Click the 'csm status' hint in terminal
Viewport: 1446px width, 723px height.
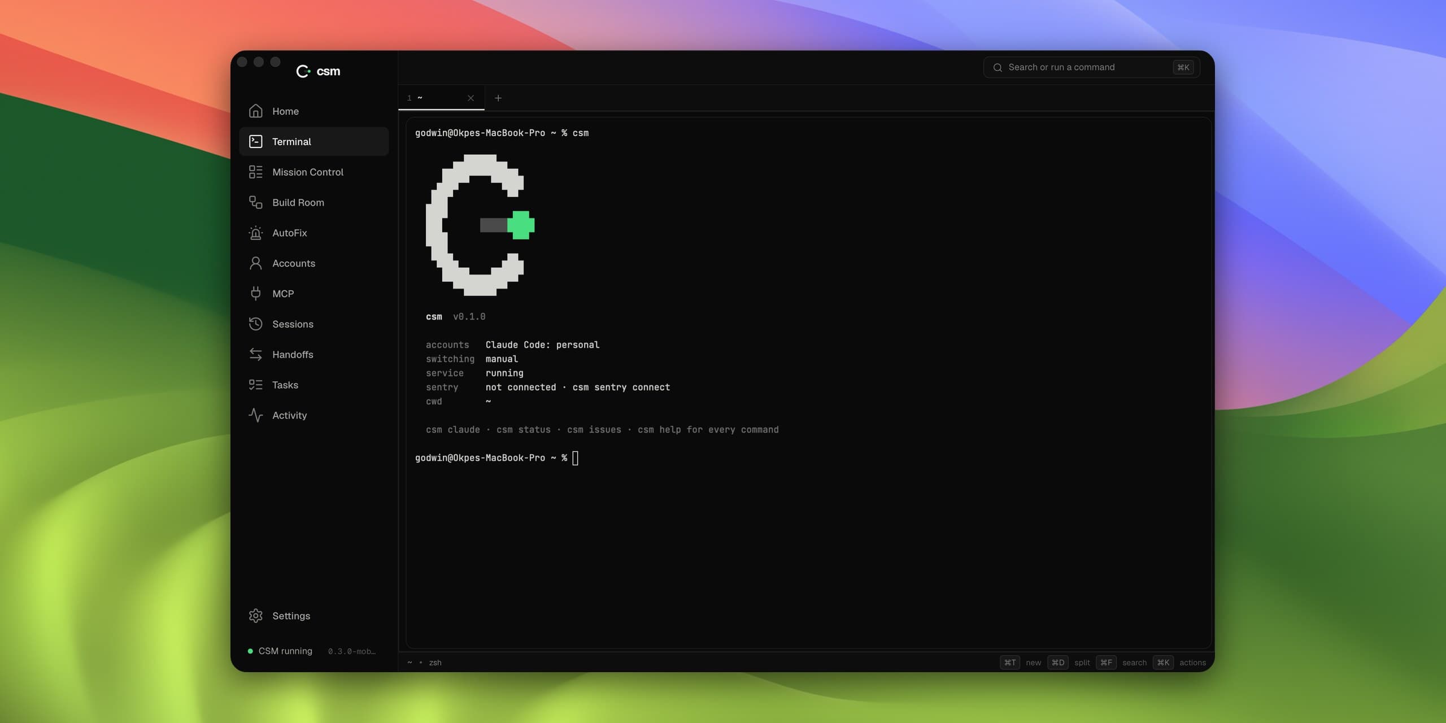click(x=524, y=429)
